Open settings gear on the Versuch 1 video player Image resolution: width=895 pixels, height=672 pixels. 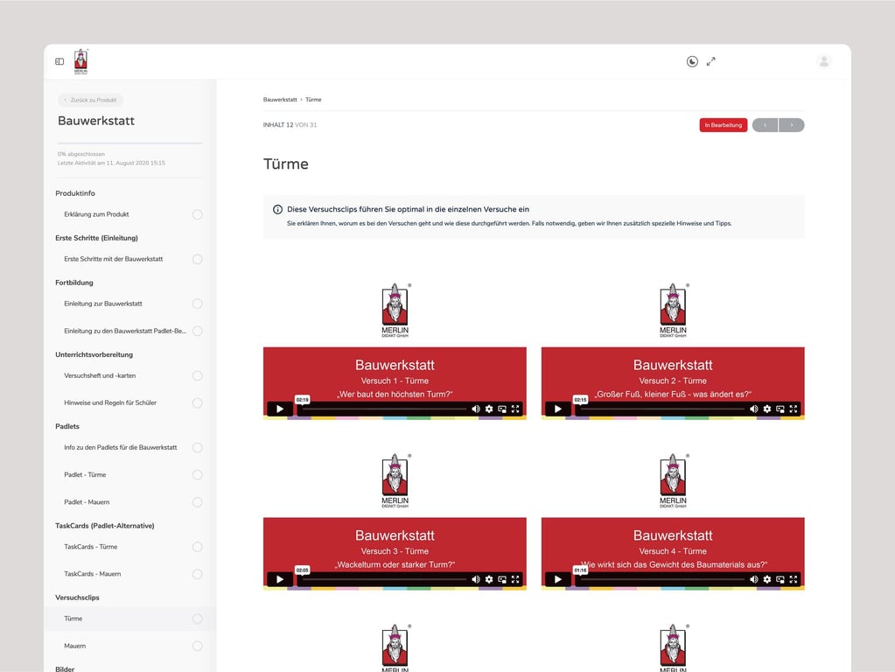coord(490,409)
